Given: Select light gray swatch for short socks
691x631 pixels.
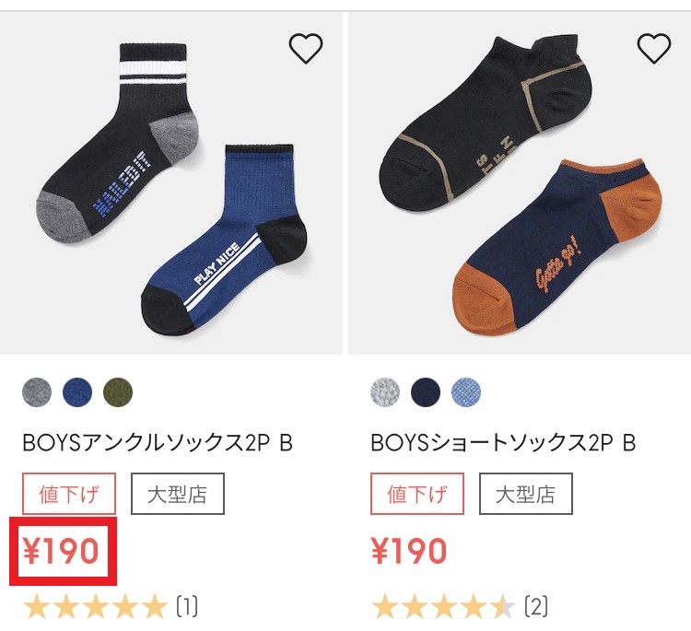Looking at the screenshot, I should click(385, 391).
